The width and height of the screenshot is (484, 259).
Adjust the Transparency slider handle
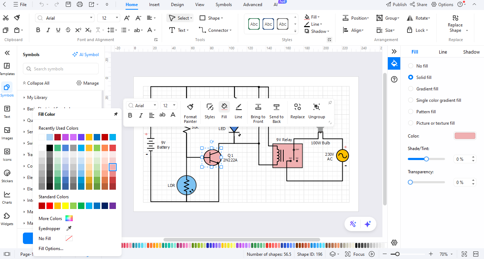click(410, 182)
